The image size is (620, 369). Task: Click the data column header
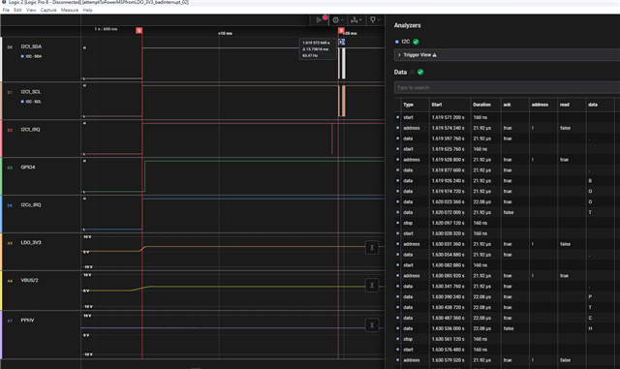coord(593,105)
